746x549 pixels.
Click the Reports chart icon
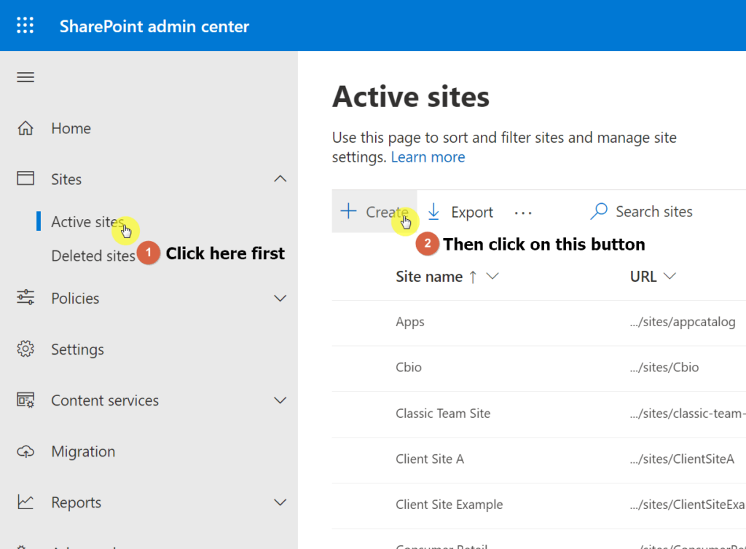coord(25,502)
